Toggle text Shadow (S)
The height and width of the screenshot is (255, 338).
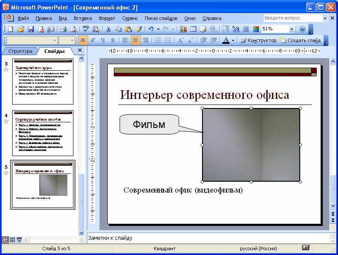point(113,40)
